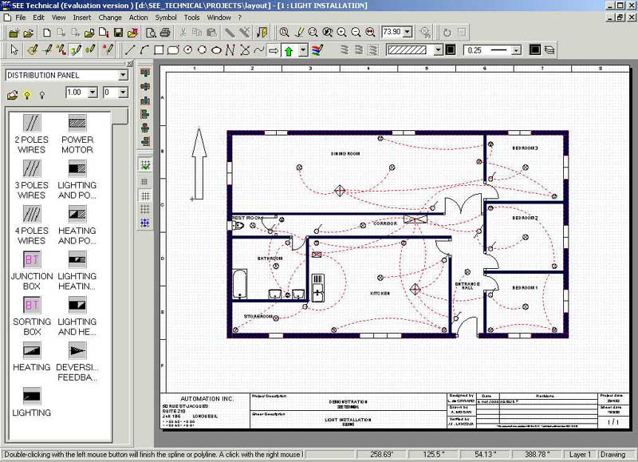The width and height of the screenshot is (638, 462).
Task: Click the layers stack icon in toolbar
Action: (x=549, y=50)
